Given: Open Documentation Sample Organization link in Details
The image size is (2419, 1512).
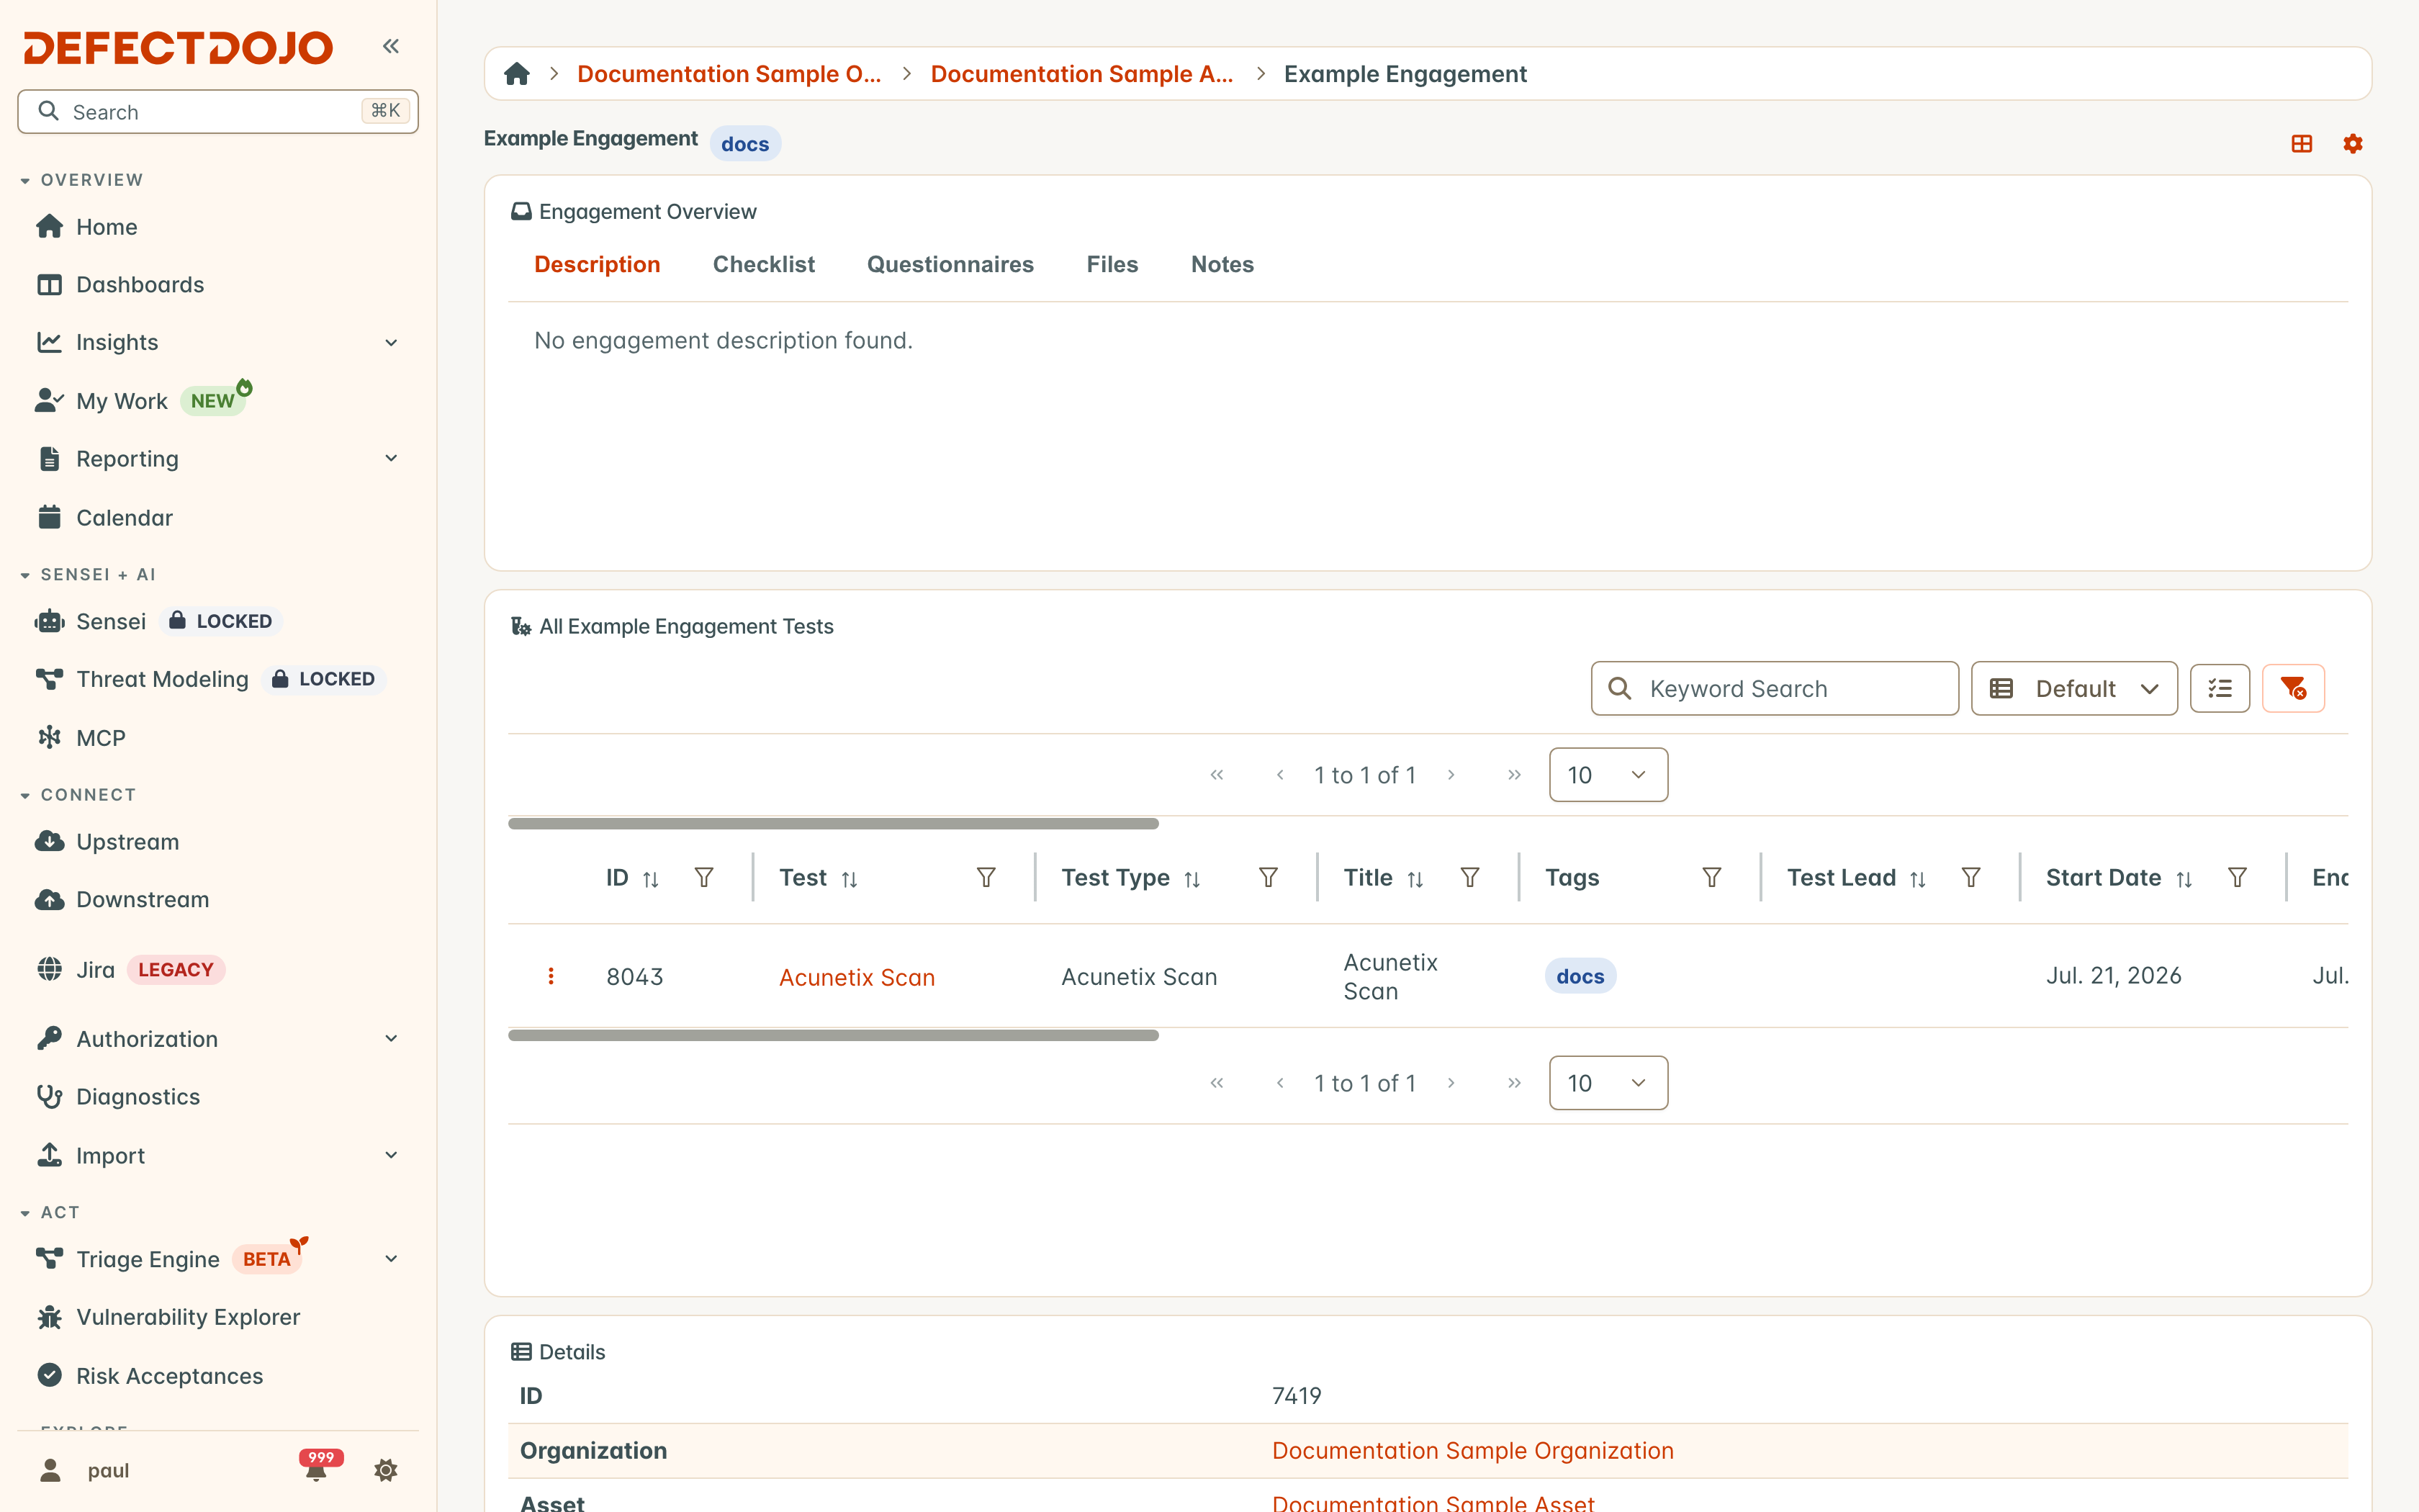Looking at the screenshot, I should (1472, 1450).
